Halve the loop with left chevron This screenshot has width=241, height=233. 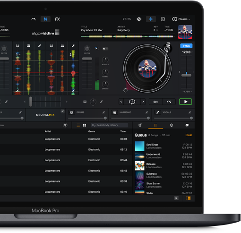coord(121,102)
